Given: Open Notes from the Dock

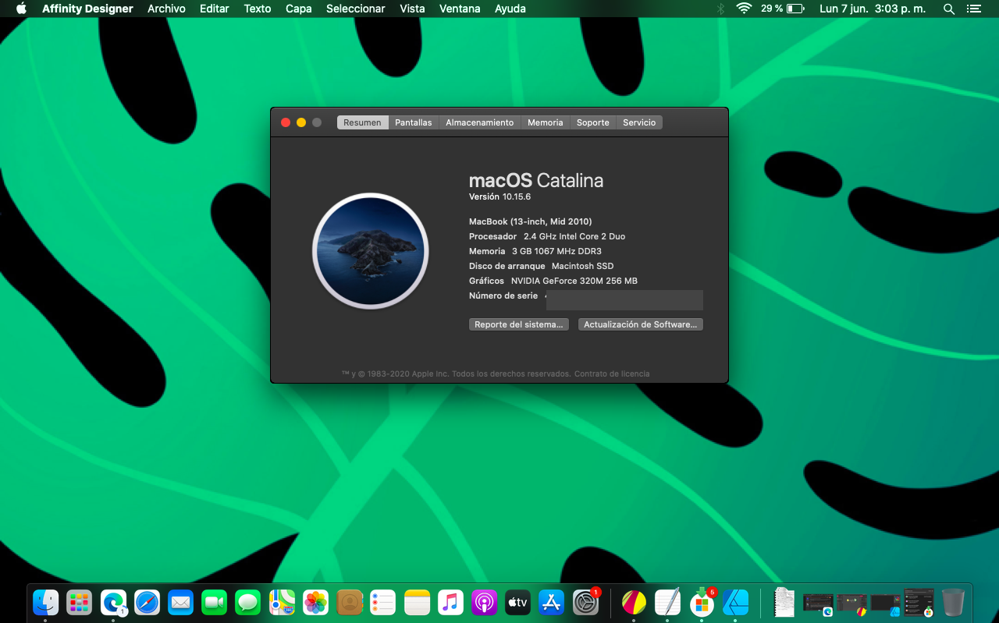Looking at the screenshot, I should tap(418, 602).
